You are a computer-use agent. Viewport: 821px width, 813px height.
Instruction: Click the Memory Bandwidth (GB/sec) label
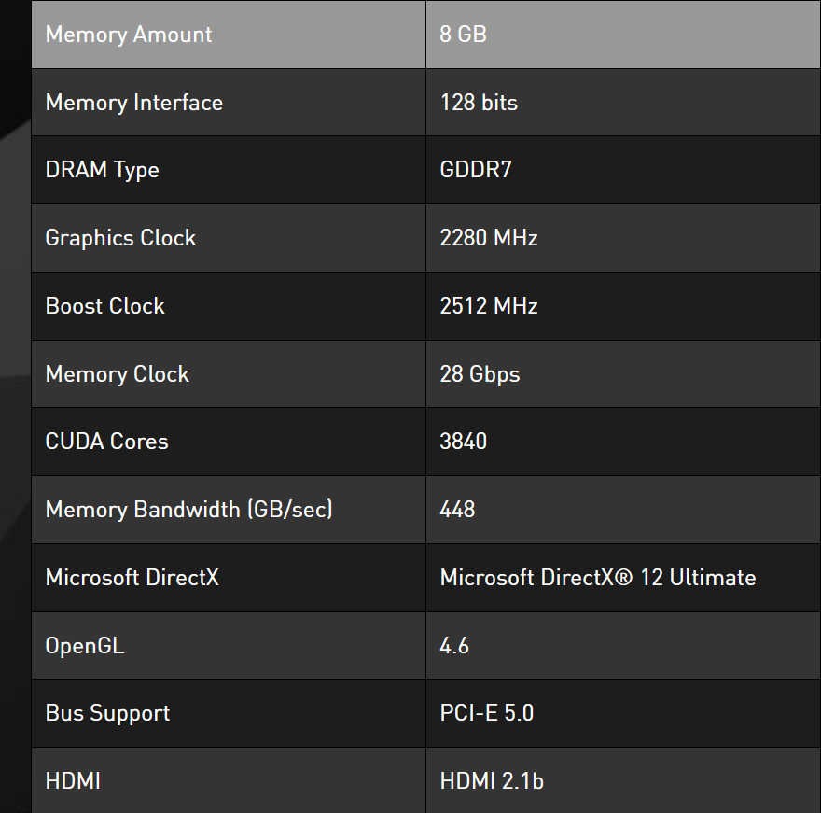(189, 510)
